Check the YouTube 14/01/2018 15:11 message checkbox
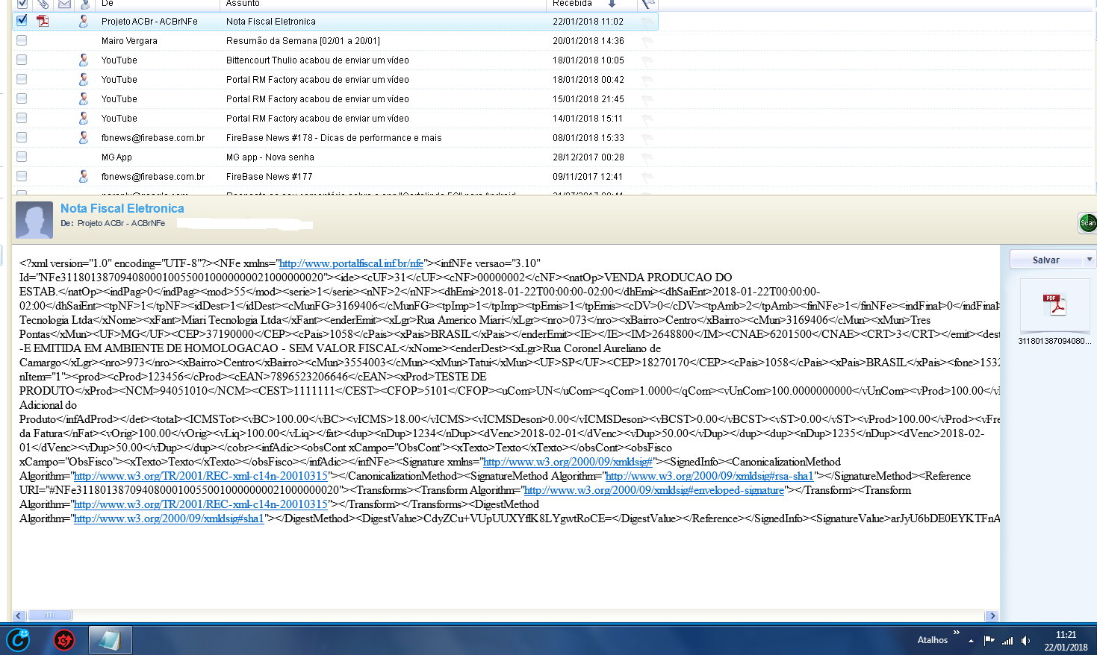 tap(22, 118)
